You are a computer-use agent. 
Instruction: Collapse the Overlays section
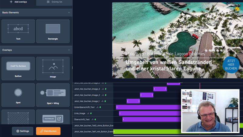(x=69, y=50)
